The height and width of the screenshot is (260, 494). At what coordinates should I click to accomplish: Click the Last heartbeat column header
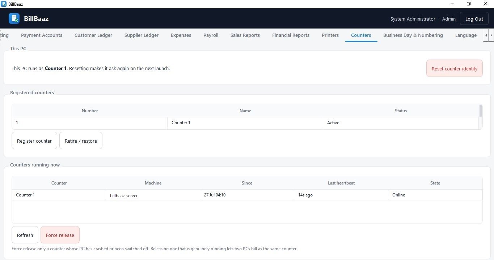[x=341, y=183]
